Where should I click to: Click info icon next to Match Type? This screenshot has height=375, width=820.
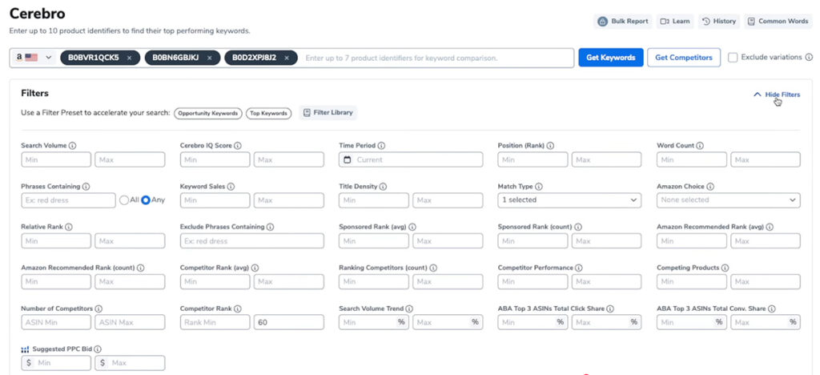539,186
